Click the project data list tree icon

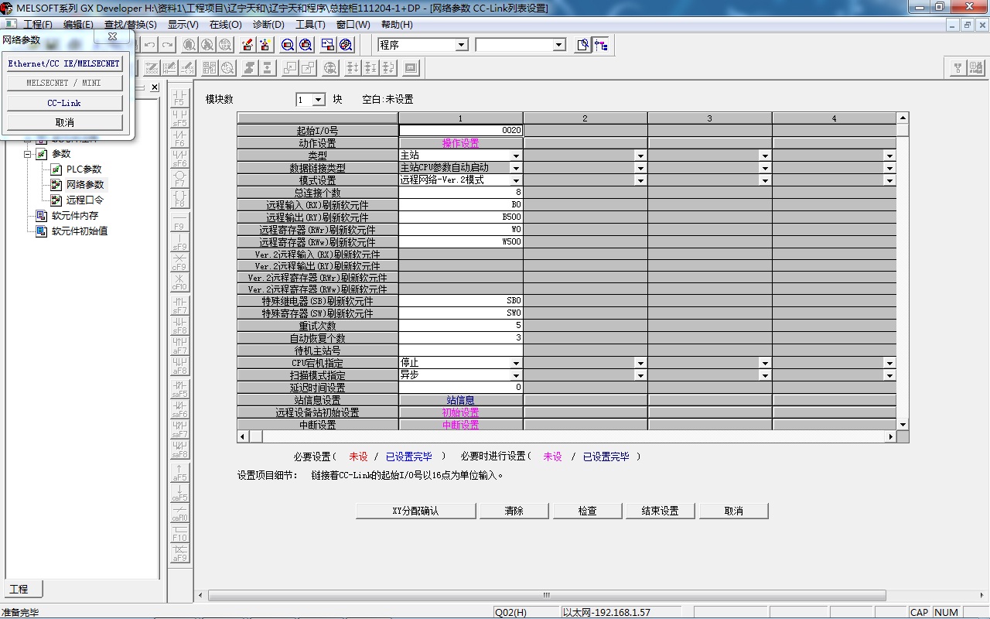point(601,45)
